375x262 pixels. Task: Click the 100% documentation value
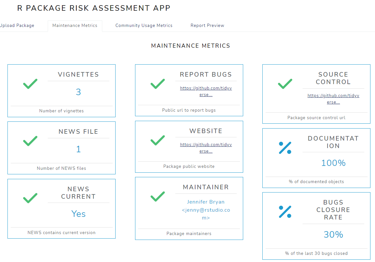(x=333, y=163)
